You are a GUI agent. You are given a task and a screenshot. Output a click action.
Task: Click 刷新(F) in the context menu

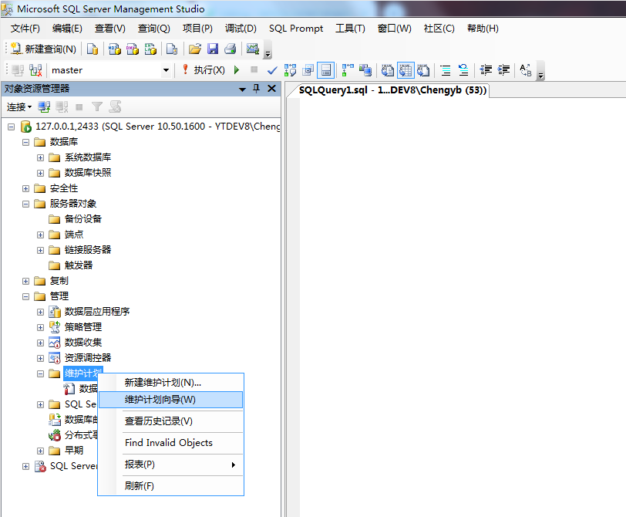[x=171, y=486]
